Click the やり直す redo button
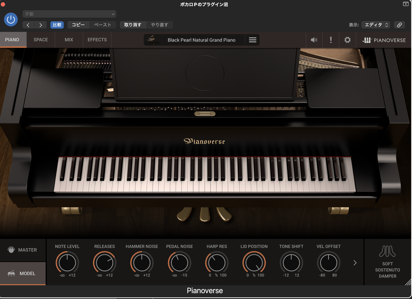The width and height of the screenshot is (412, 299). tap(159, 25)
